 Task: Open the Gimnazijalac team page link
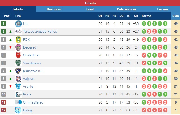coord(33,102)
